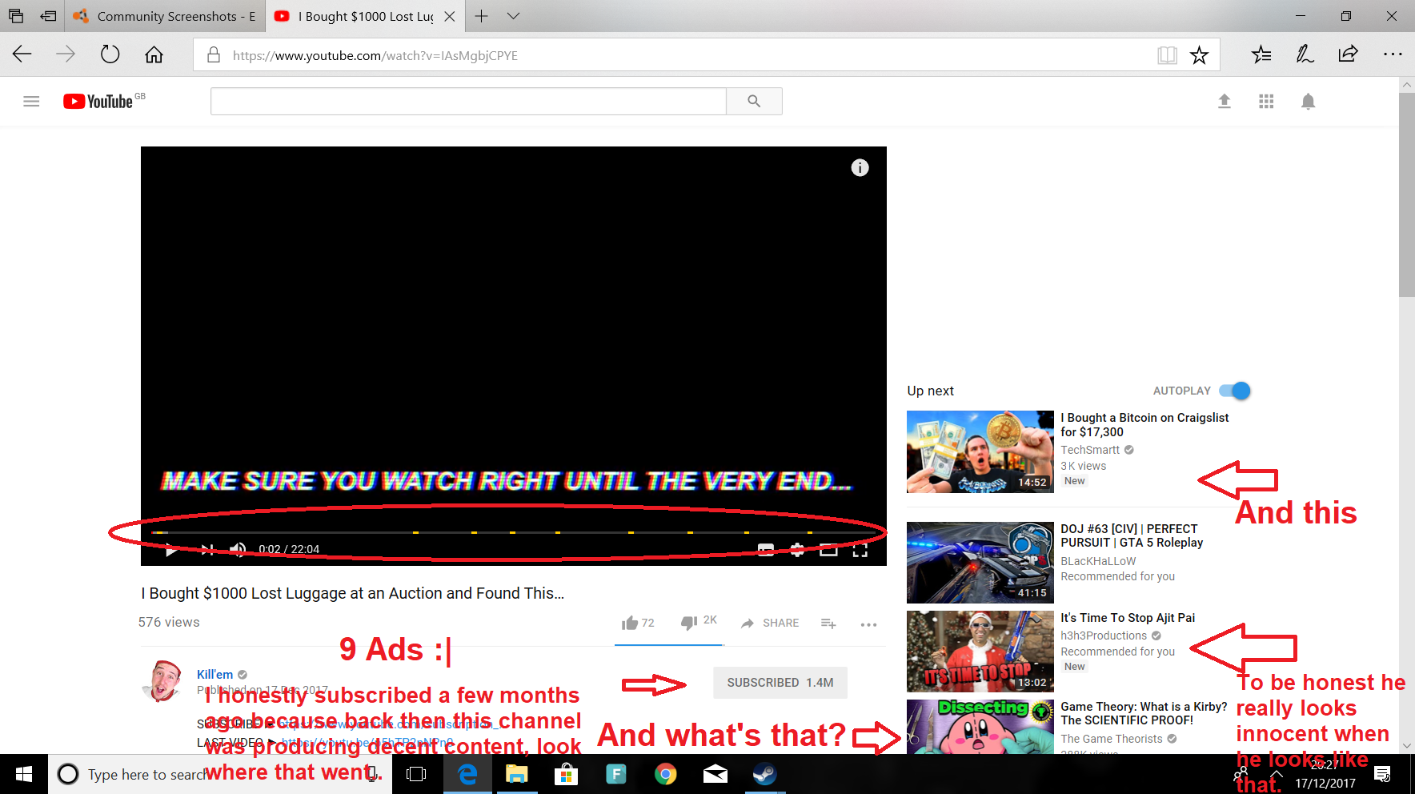Go forward in Edge browser
Viewport: 1415px width, 794px height.
pos(66,54)
